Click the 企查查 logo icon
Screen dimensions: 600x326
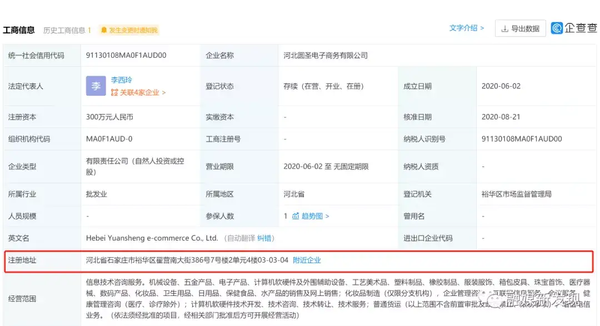pyautogui.click(x=557, y=28)
